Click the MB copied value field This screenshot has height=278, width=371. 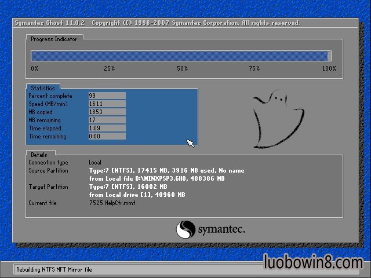tap(107, 112)
